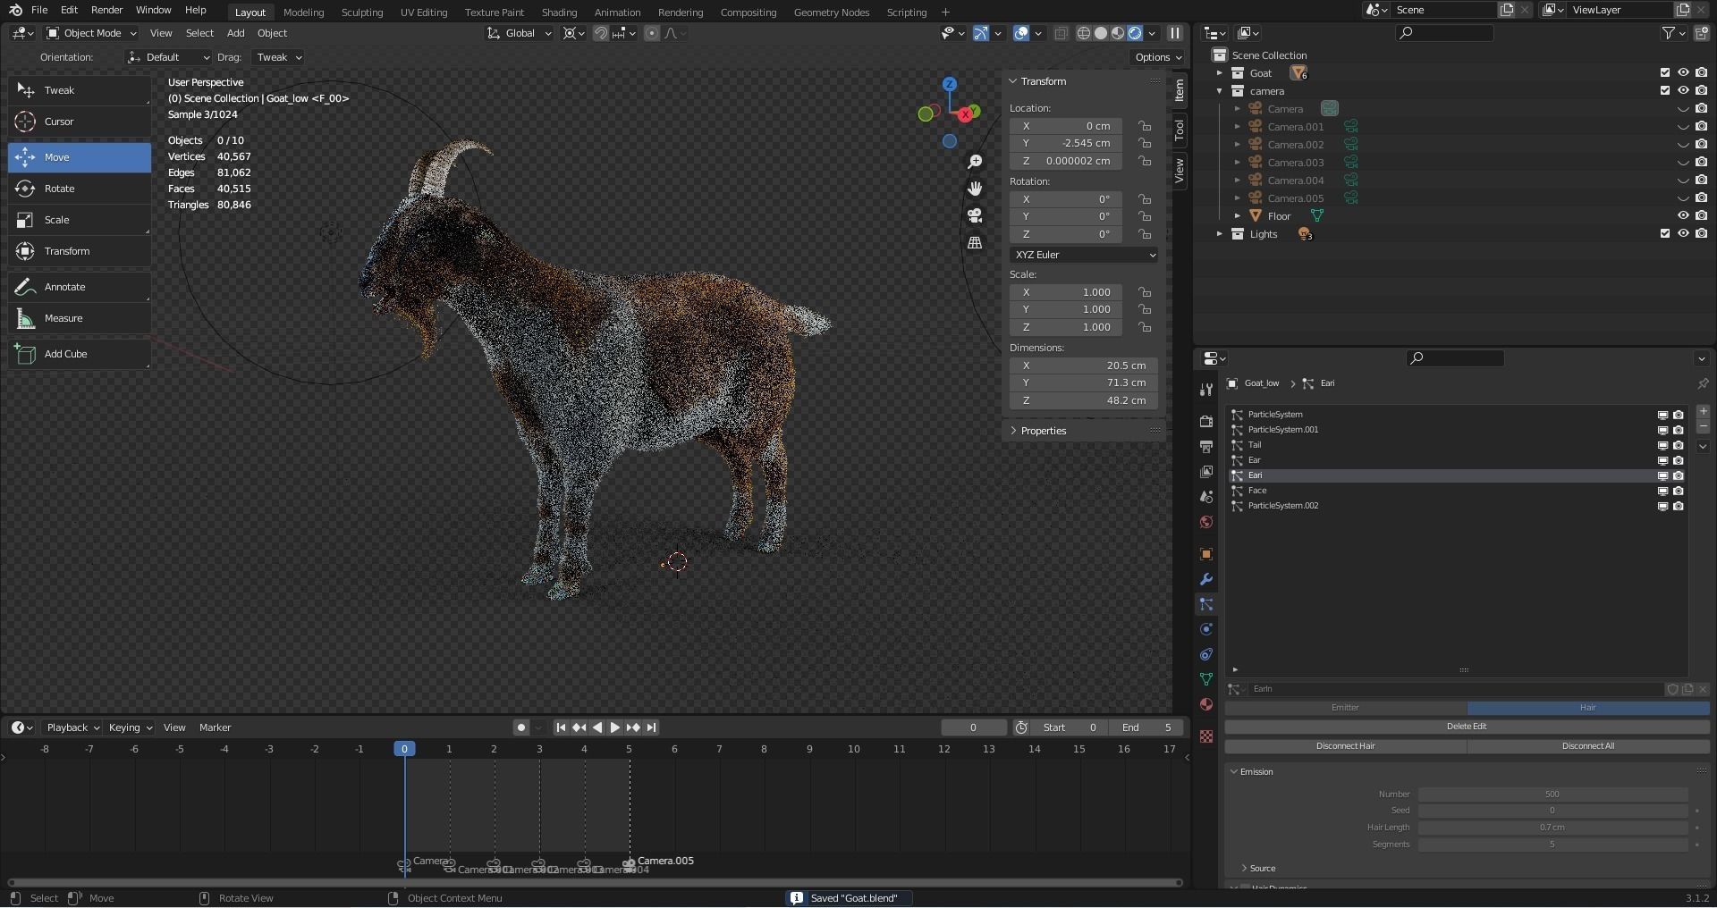Select wireframe viewport shading mode
Image resolution: width=1717 pixels, height=908 pixels.
[x=1084, y=33]
